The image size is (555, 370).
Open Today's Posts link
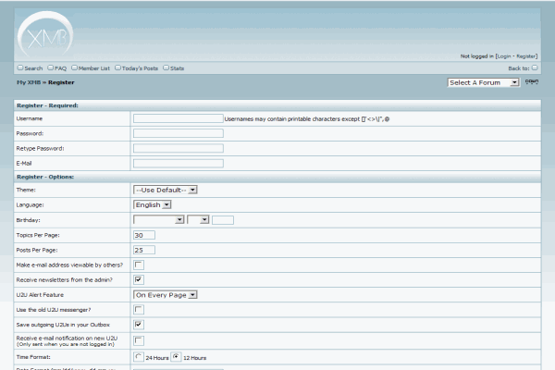click(140, 68)
